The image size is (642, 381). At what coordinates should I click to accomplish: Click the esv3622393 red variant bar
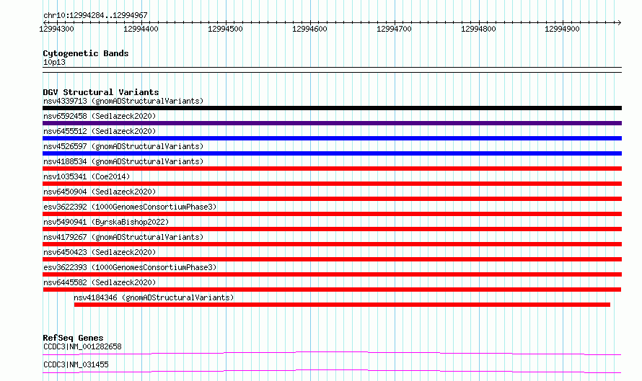click(332, 274)
